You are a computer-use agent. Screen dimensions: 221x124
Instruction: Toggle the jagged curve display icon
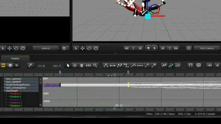164,65
